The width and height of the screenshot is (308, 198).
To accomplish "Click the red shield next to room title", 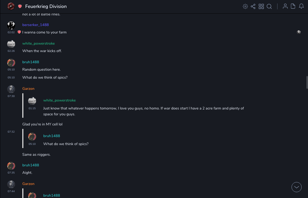I will (x=20, y=6).
